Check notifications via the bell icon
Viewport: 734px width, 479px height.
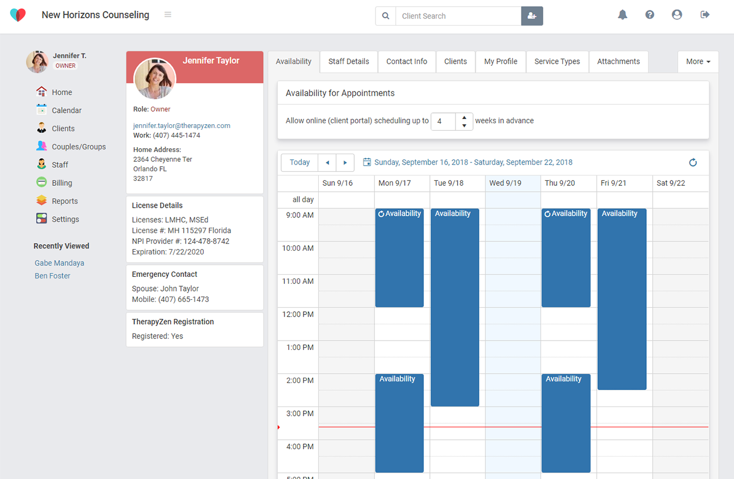623,15
